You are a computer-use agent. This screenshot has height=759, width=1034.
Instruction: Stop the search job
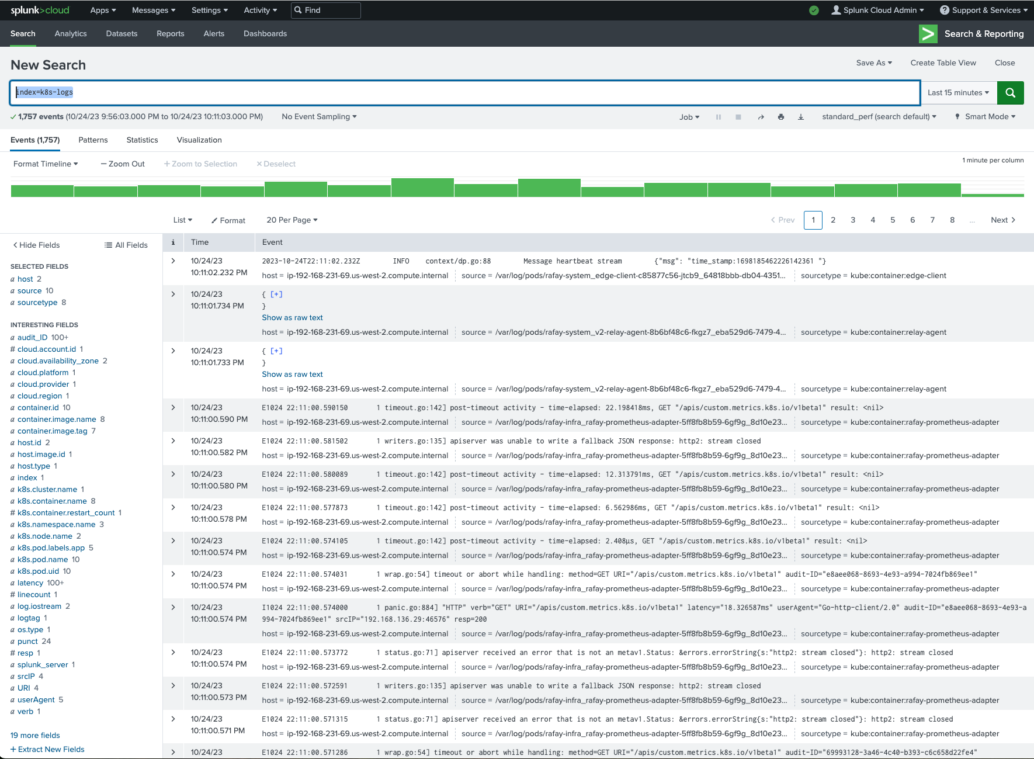point(738,117)
